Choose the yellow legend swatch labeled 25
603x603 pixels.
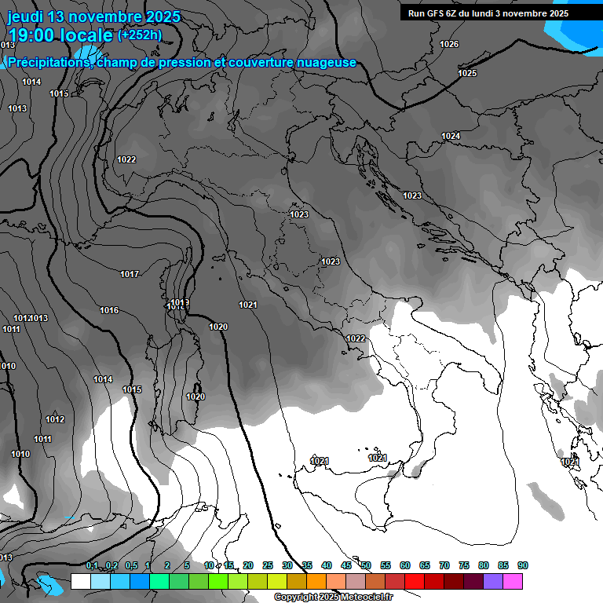[276, 582]
